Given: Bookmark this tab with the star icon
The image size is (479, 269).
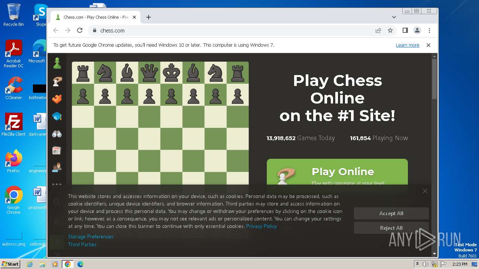Looking at the screenshot, I should [390, 30].
